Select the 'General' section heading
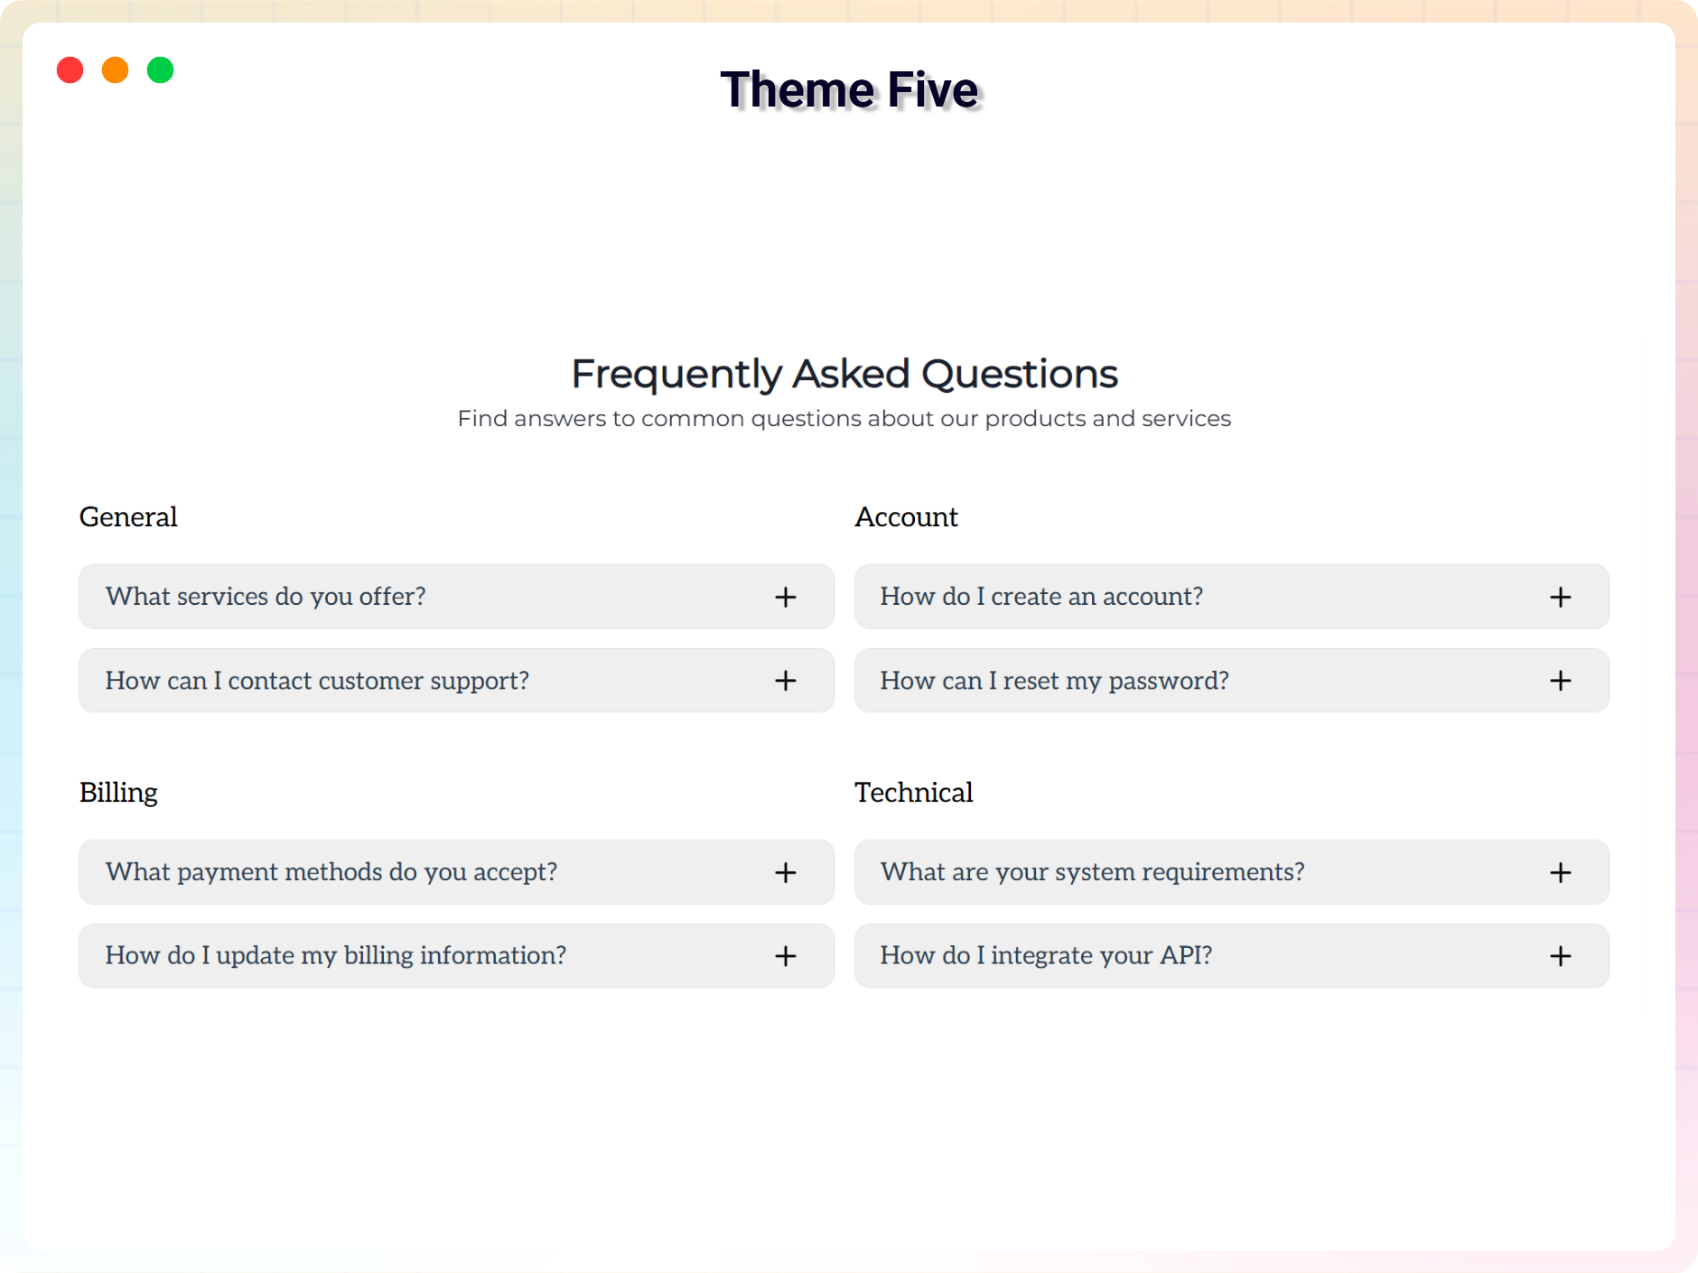Screen dimensions: 1698x1273 point(127,516)
